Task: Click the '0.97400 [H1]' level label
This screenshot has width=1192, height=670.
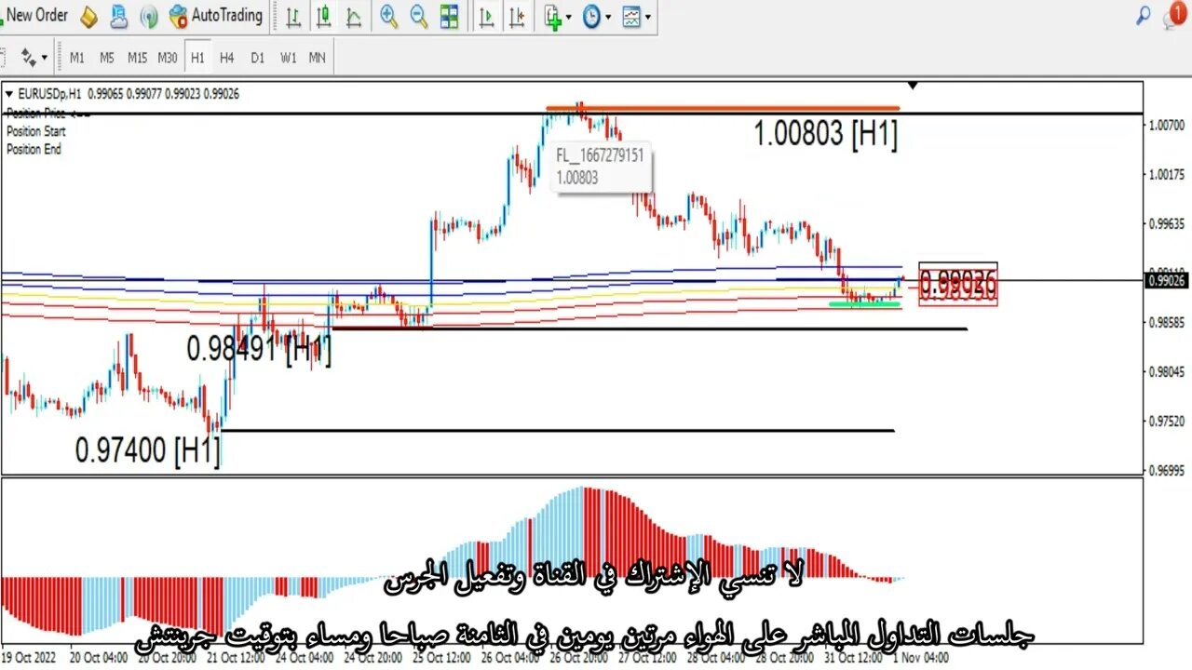Action: click(x=147, y=451)
